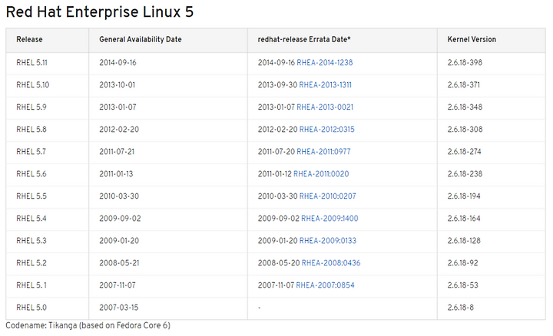The width and height of the screenshot is (553, 336).
Task: Open the RHEA-2010:0207 errata link
Action: coord(328,196)
